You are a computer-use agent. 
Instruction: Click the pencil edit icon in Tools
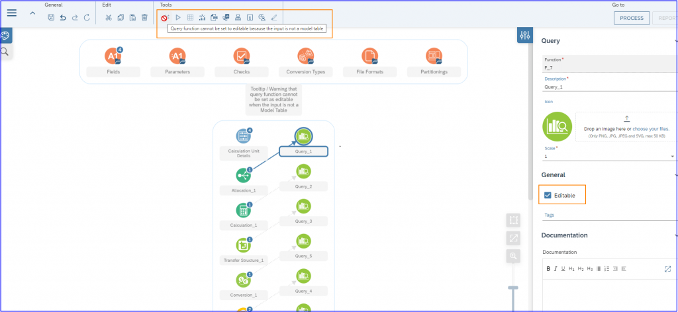(x=273, y=18)
